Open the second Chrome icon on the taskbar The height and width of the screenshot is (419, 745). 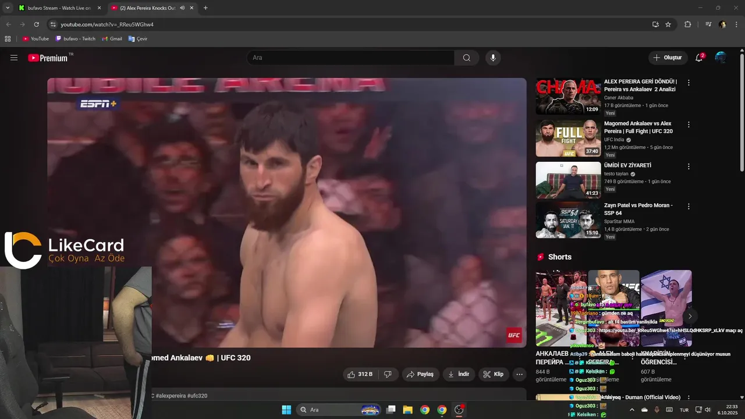pos(442,410)
